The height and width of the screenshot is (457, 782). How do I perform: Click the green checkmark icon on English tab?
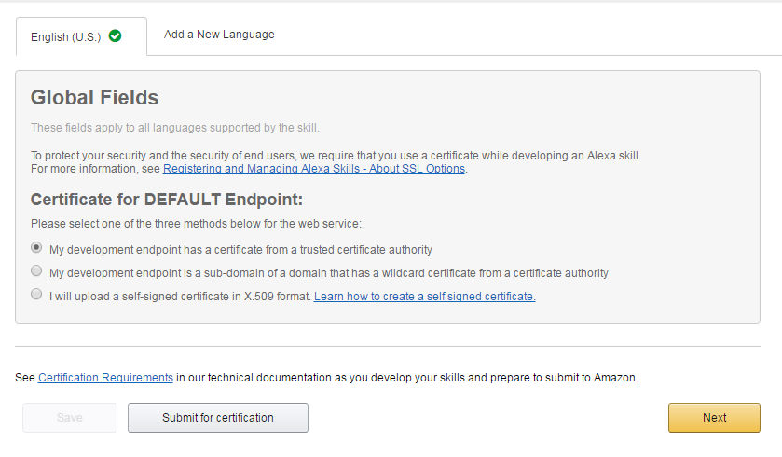[116, 36]
